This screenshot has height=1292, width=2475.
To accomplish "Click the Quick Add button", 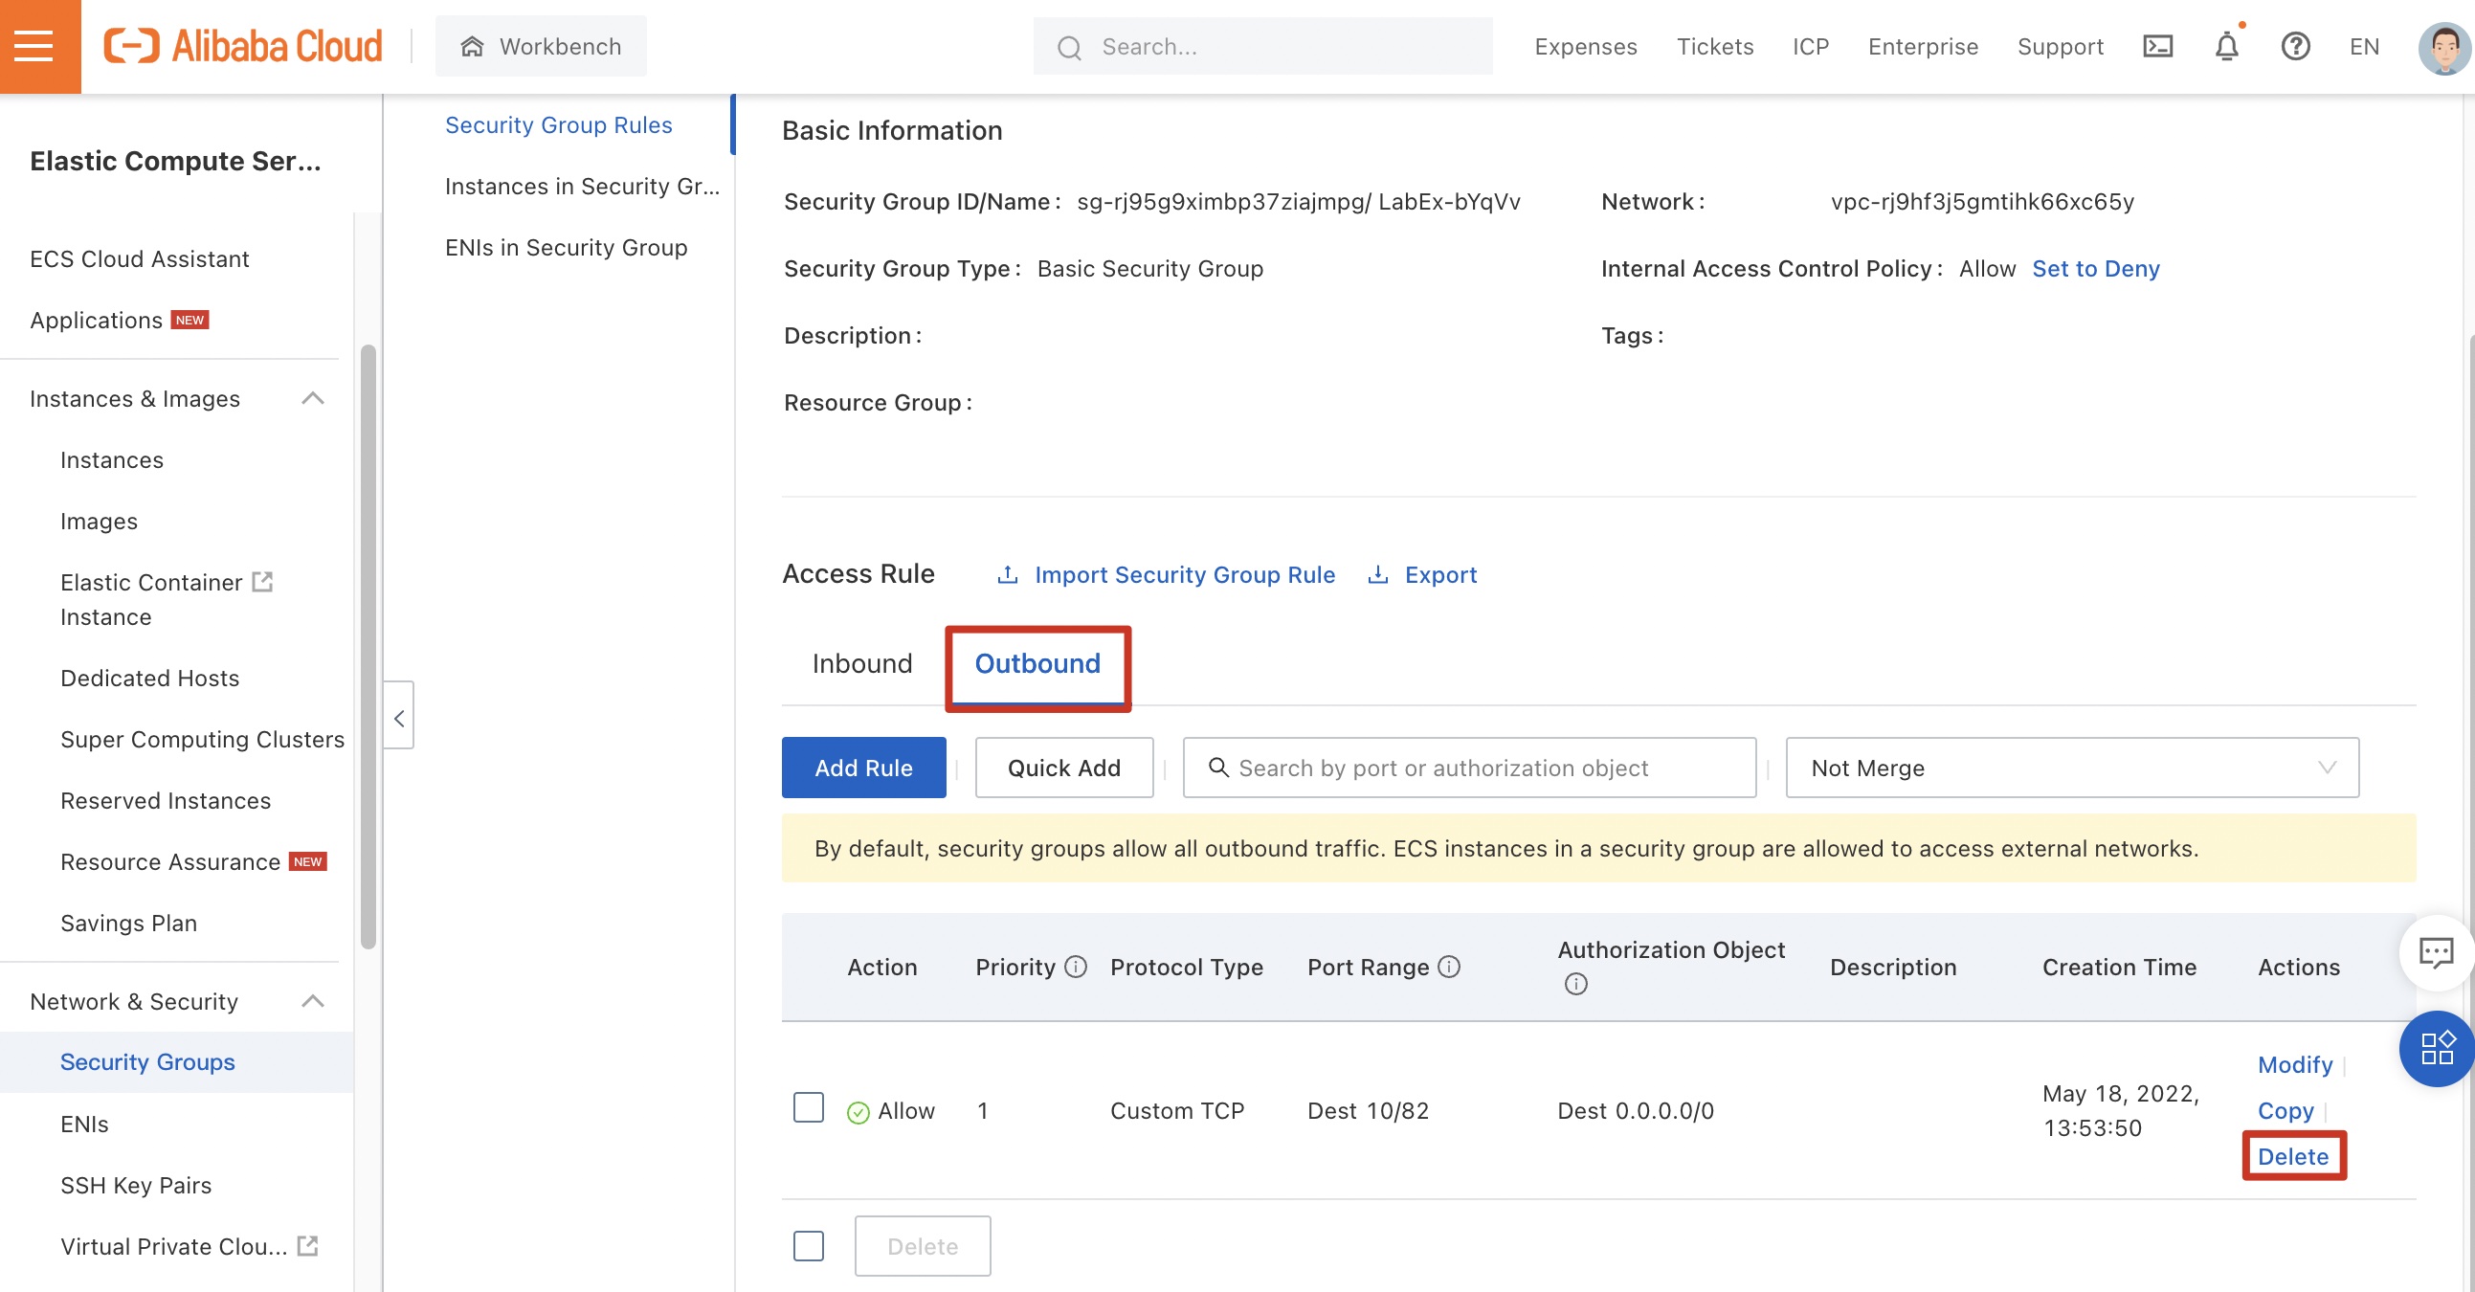I will tap(1063, 768).
